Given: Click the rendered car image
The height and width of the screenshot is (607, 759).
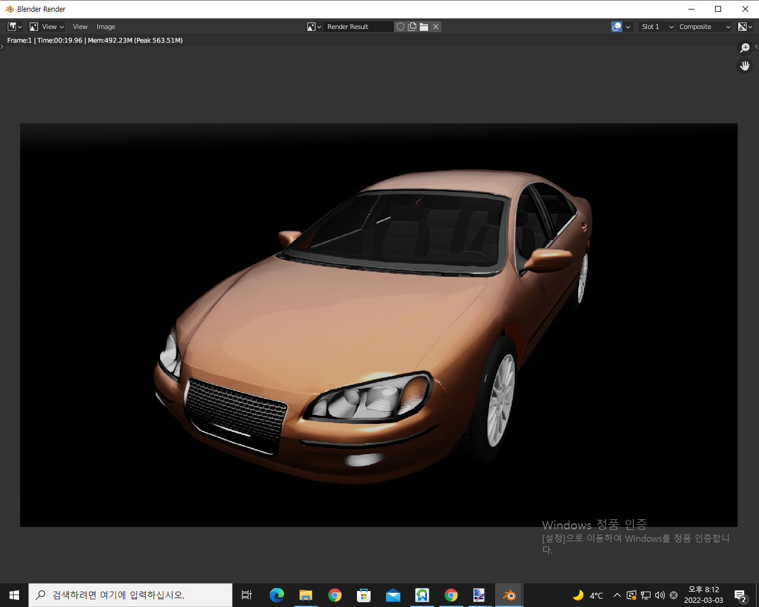Looking at the screenshot, I should pos(378,325).
